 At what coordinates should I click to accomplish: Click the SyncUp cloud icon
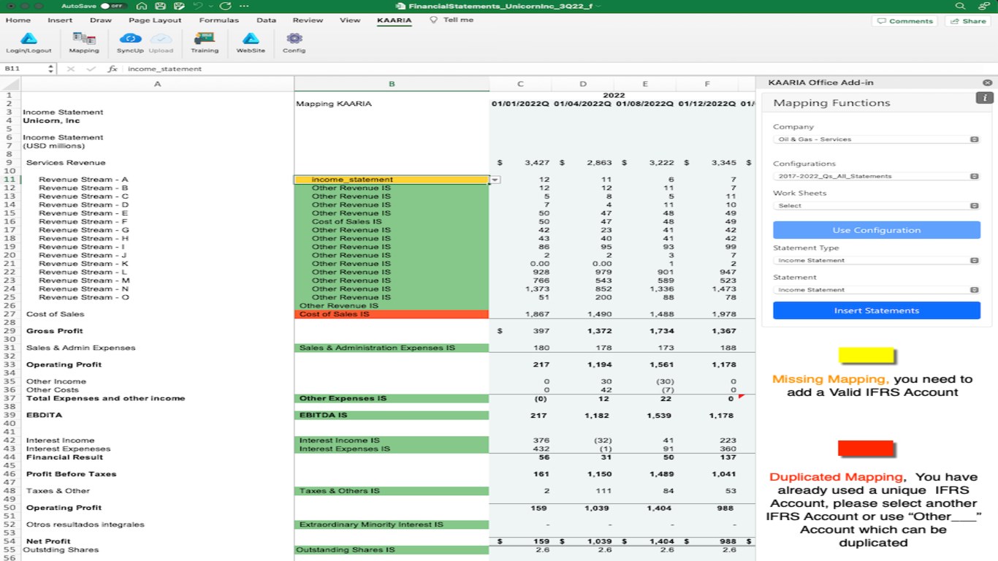point(130,42)
